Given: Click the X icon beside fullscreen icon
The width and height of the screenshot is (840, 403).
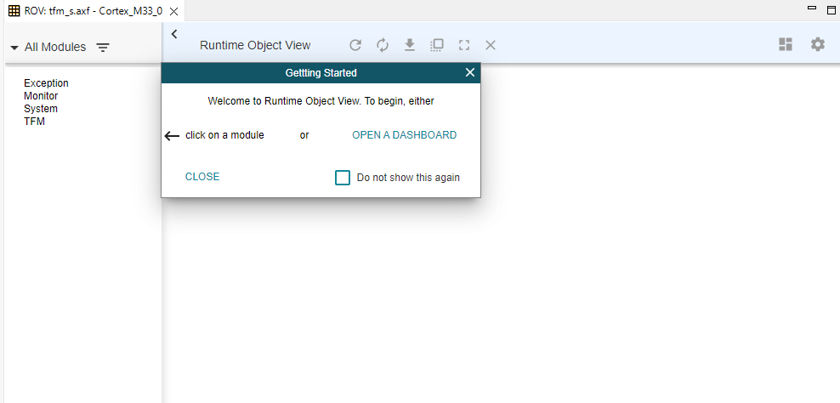Looking at the screenshot, I should [491, 45].
